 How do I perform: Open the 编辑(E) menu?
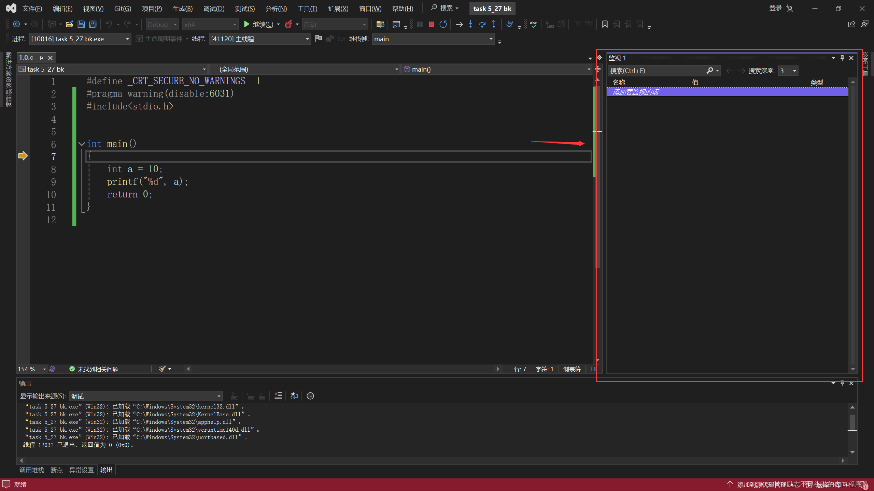62,9
